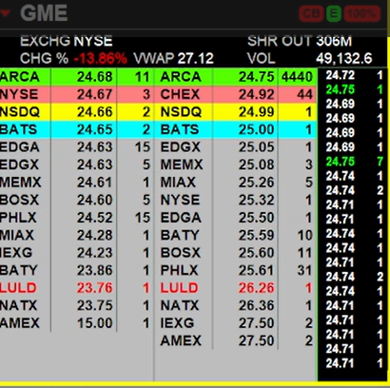Select NSDQ ask row at 24.99

(236, 112)
